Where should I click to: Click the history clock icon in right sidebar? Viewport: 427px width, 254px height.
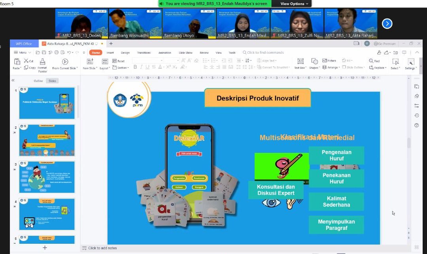click(416, 115)
